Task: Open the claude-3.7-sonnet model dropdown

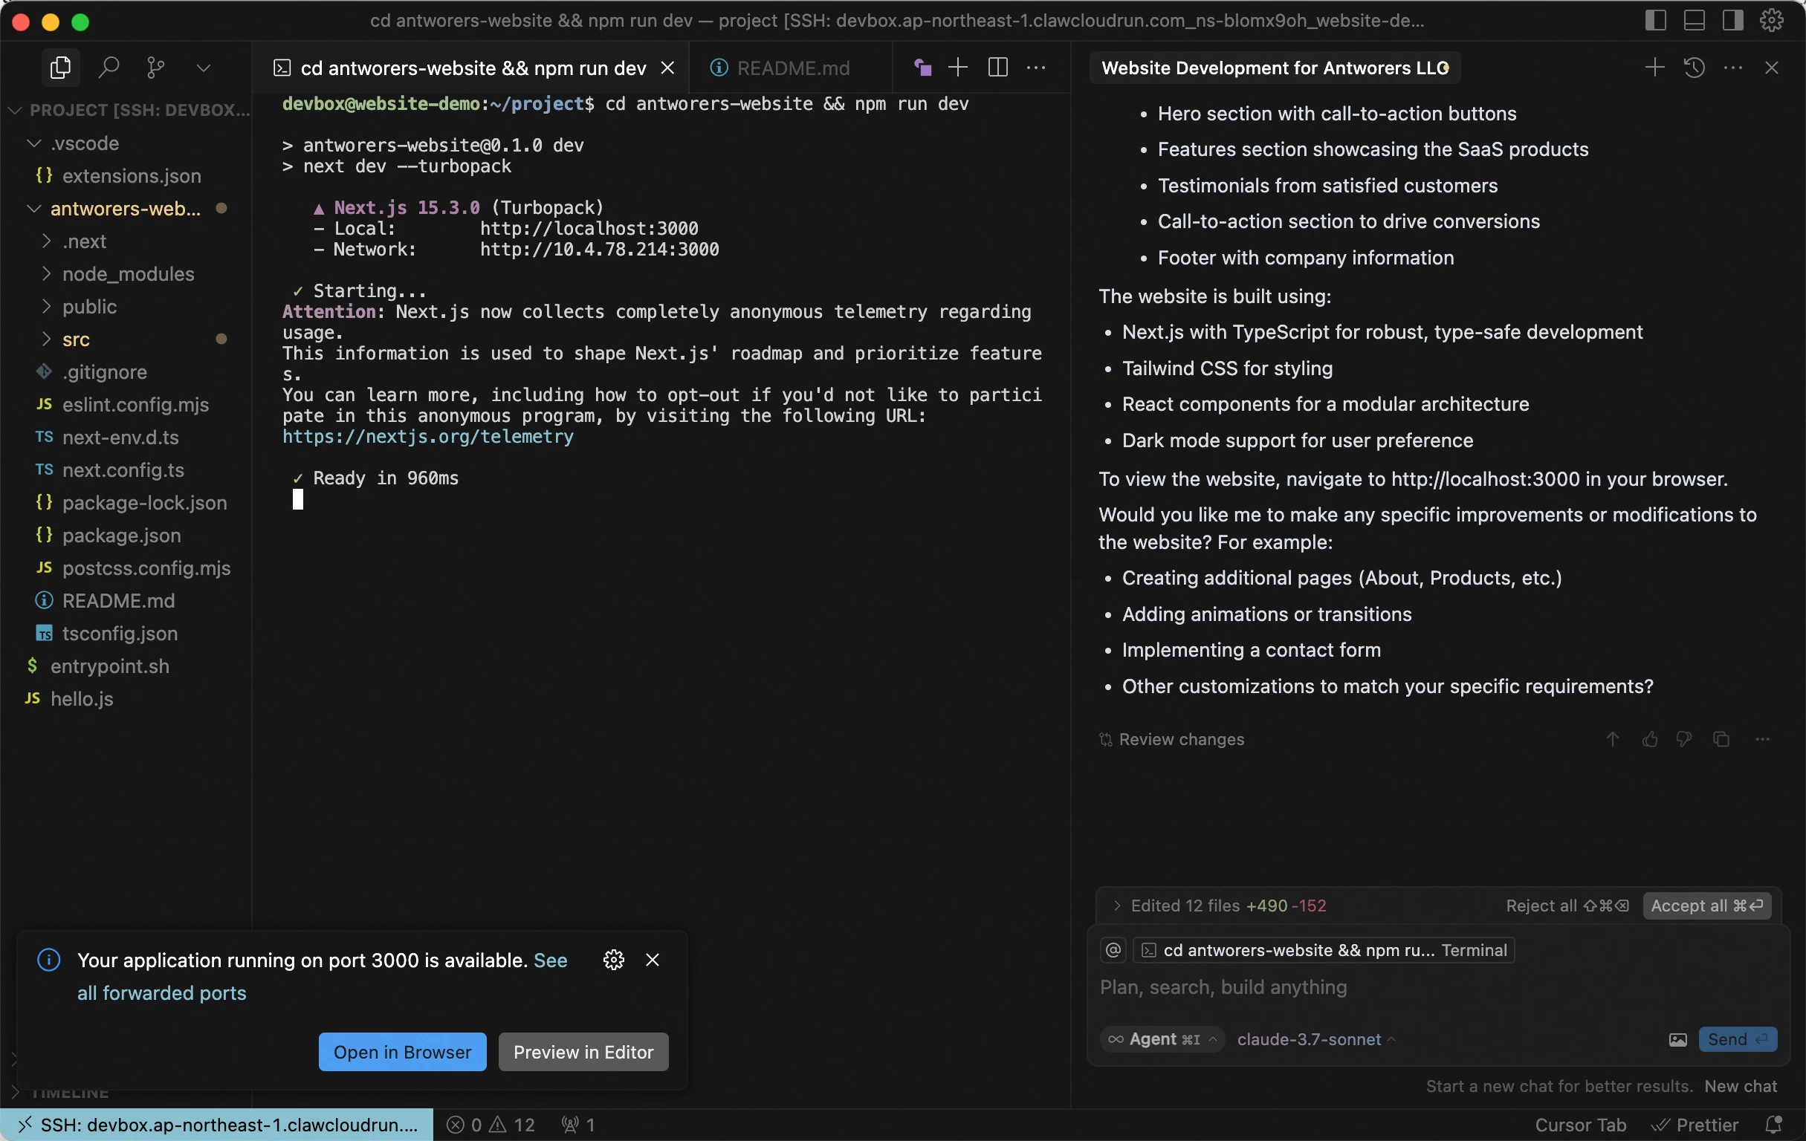Action: [1315, 1039]
